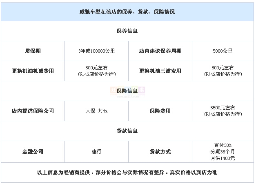Image resolution: width=256 pixels, height=184 pixels.
Task: Click the '保险信息' section heading
Action: pyautogui.click(x=127, y=91)
